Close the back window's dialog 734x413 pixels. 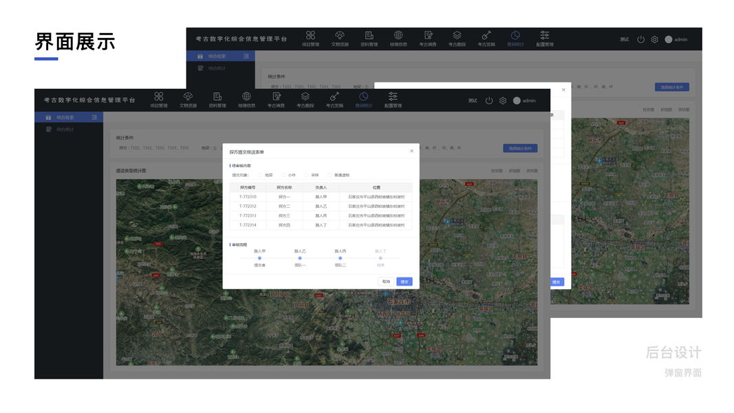563,89
